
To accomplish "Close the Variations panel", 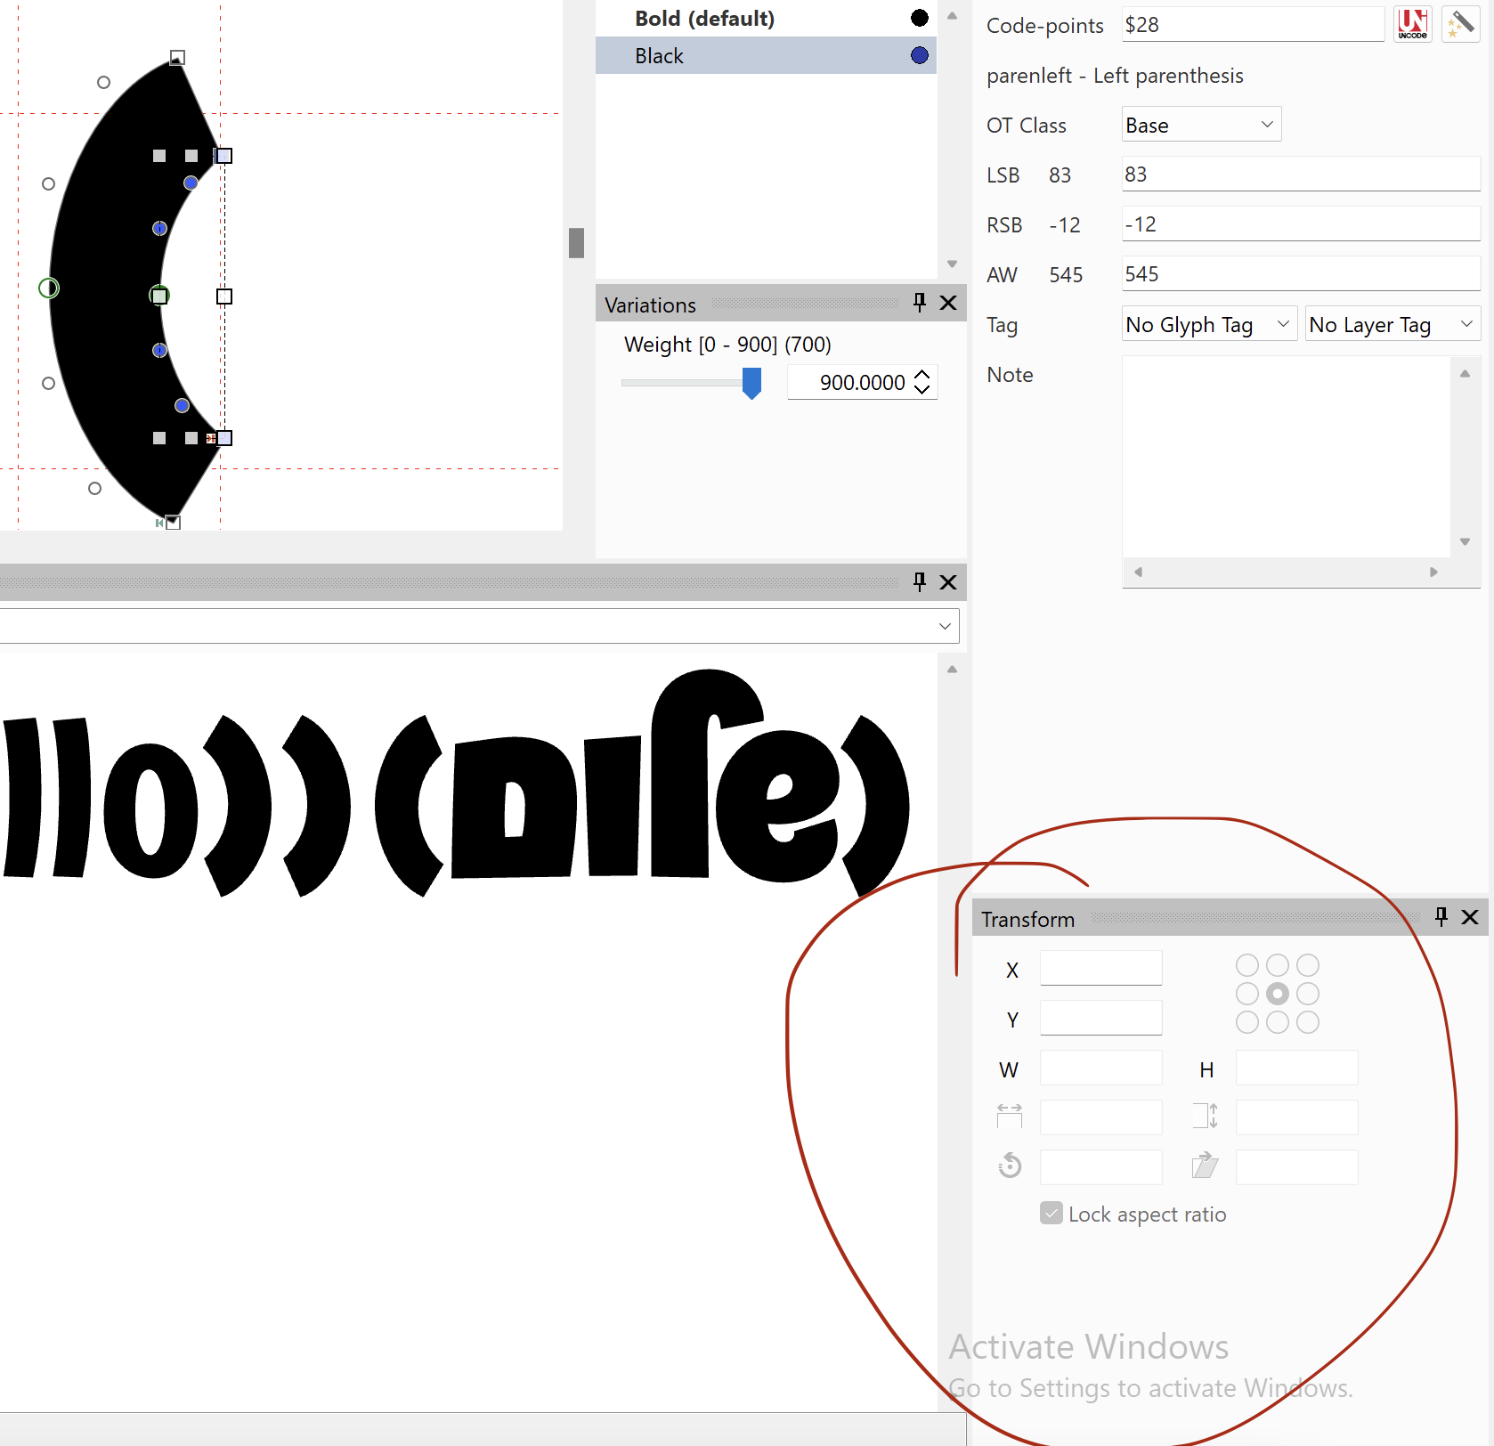I will pyautogui.click(x=948, y=303).
